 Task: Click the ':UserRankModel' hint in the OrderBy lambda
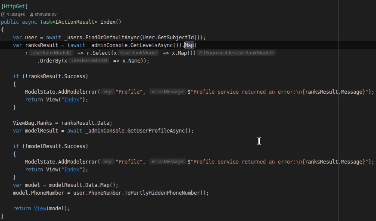click(x=89, y=60)
